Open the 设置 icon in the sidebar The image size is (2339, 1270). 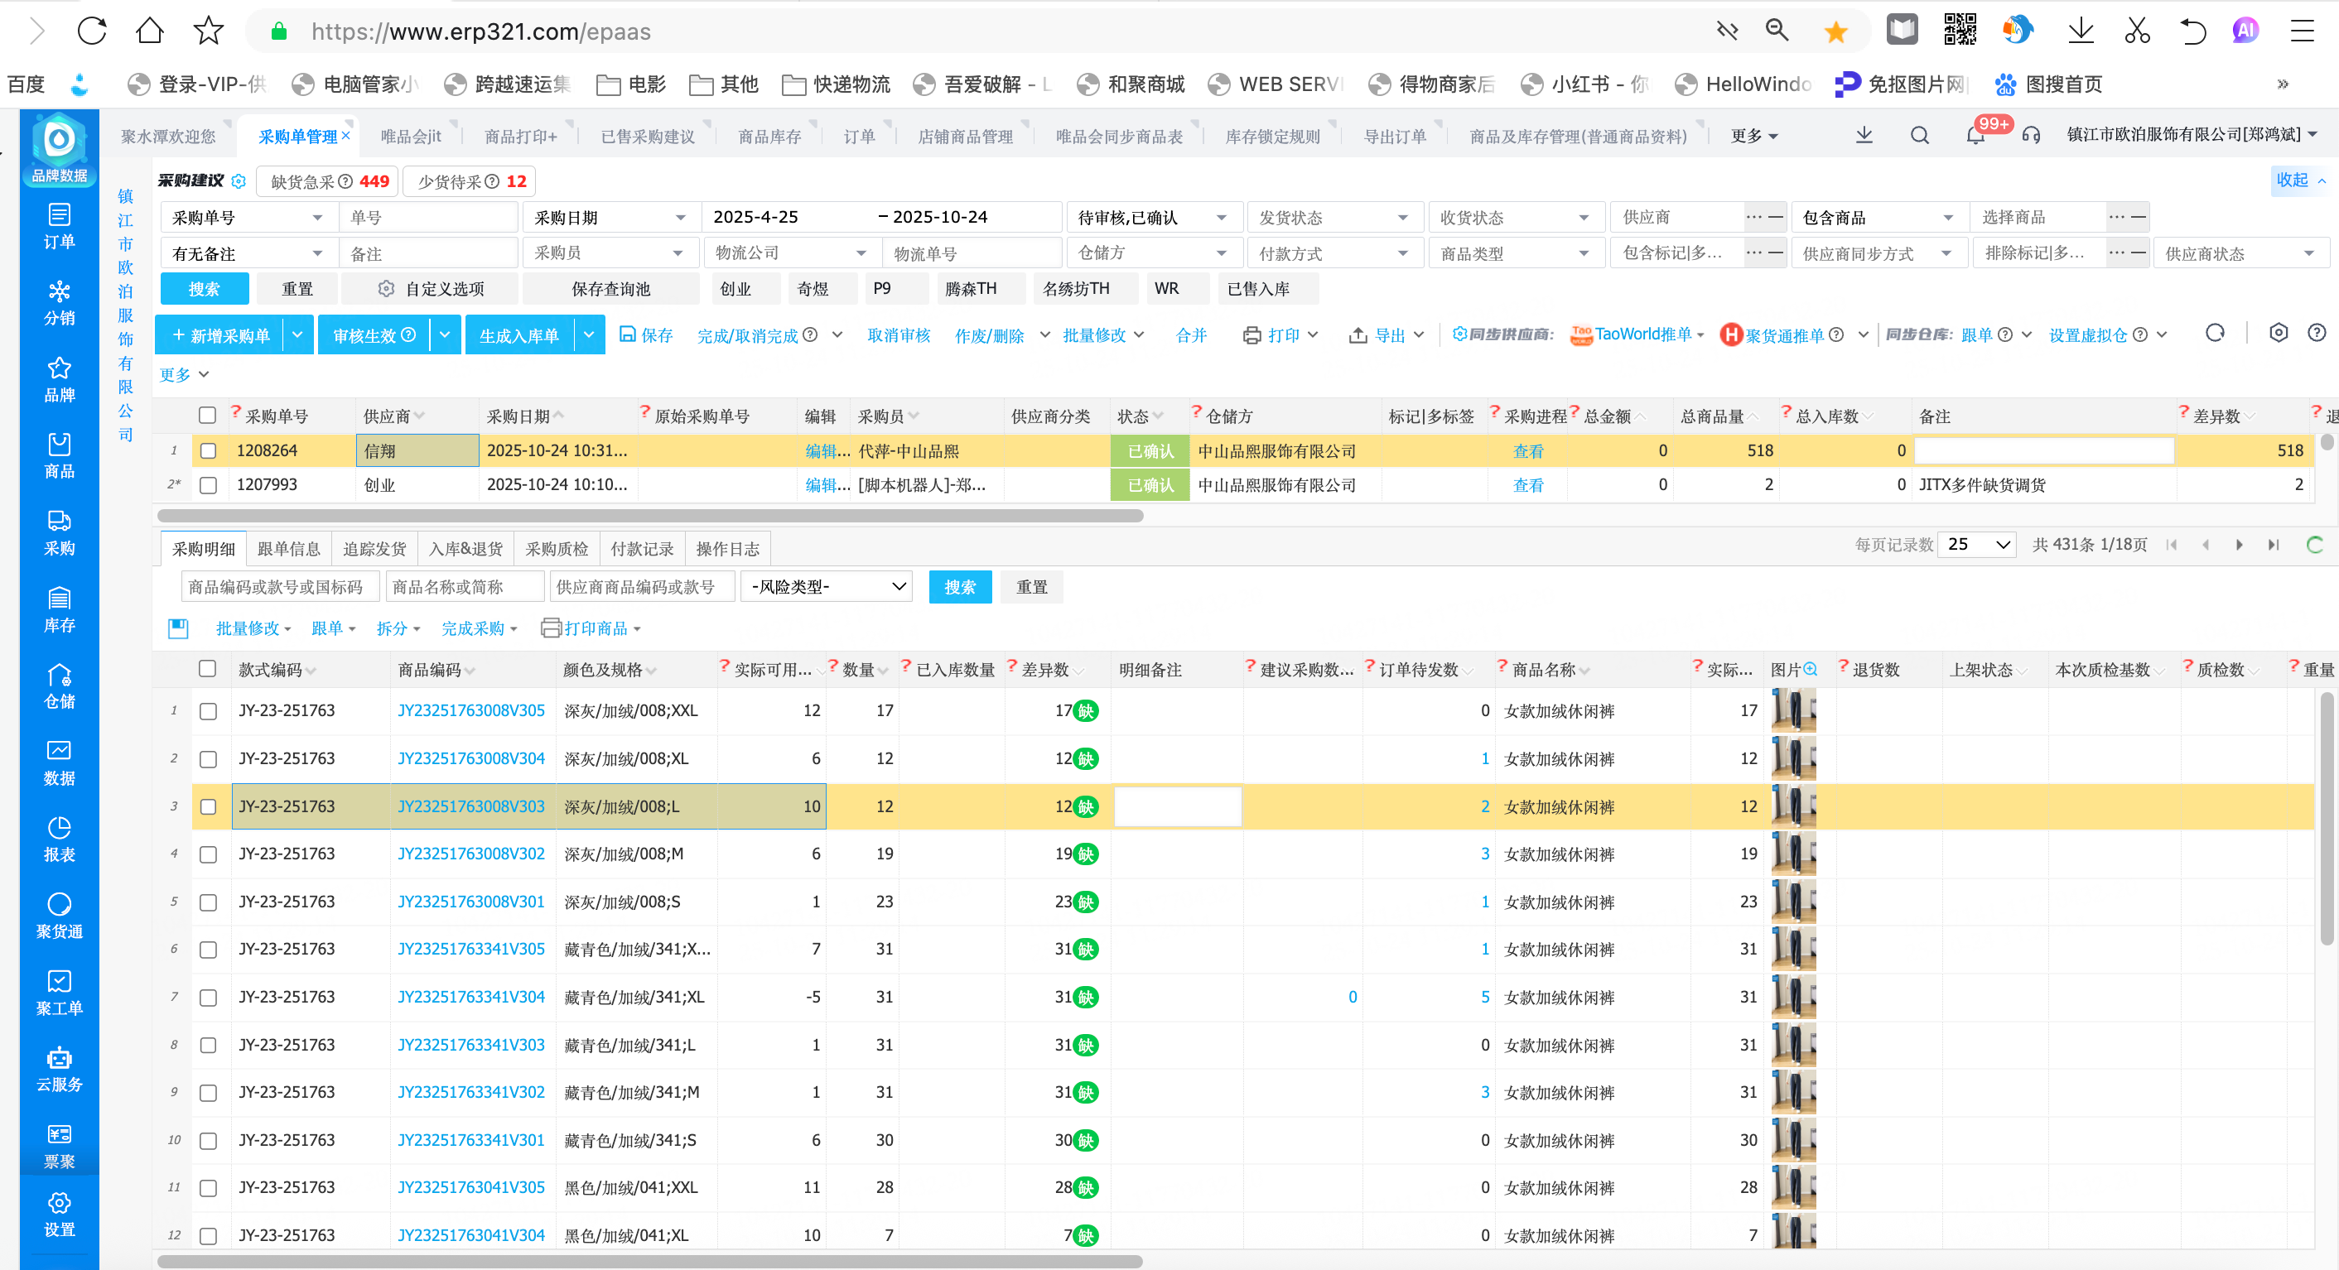pos(59,1213)
